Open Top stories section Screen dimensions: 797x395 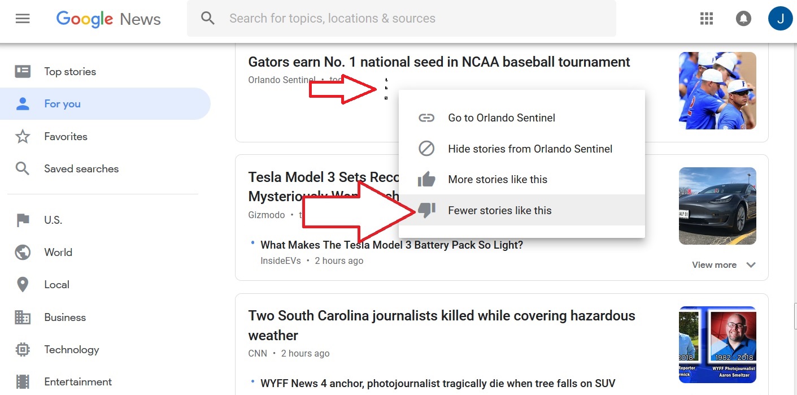tap(70, 71)
